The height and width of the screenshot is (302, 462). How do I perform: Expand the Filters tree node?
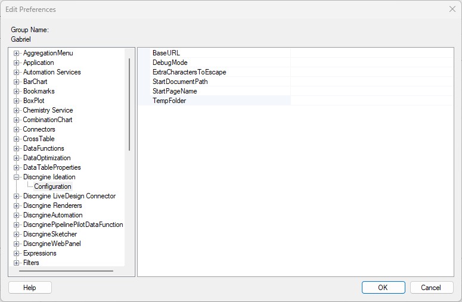click(17, 263)
